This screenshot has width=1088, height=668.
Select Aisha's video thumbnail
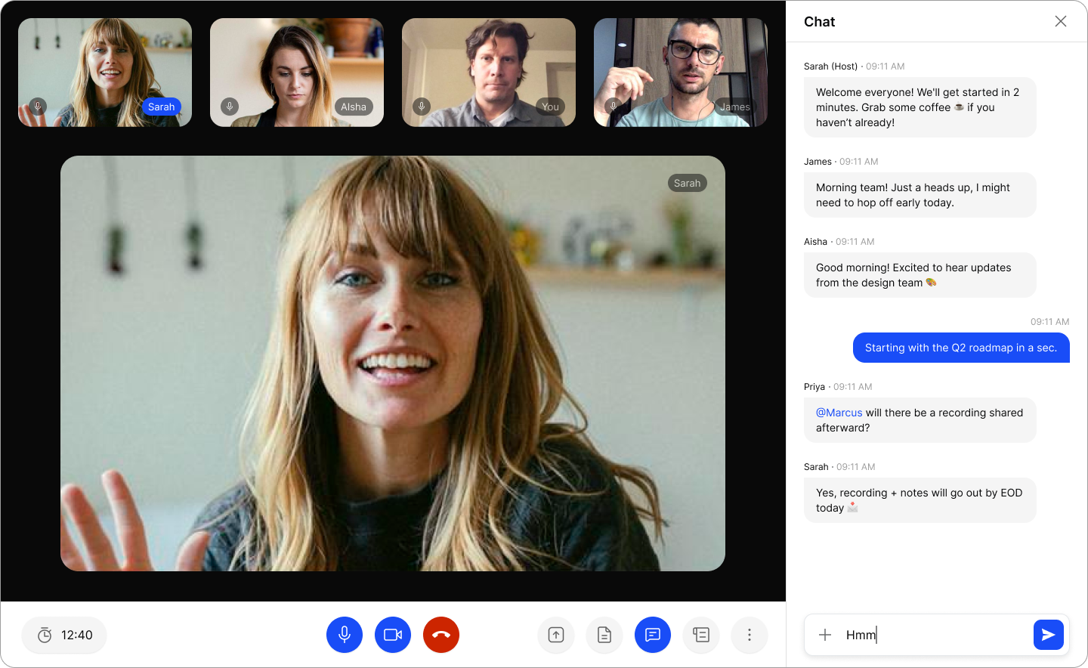click(x=296, y=72)
